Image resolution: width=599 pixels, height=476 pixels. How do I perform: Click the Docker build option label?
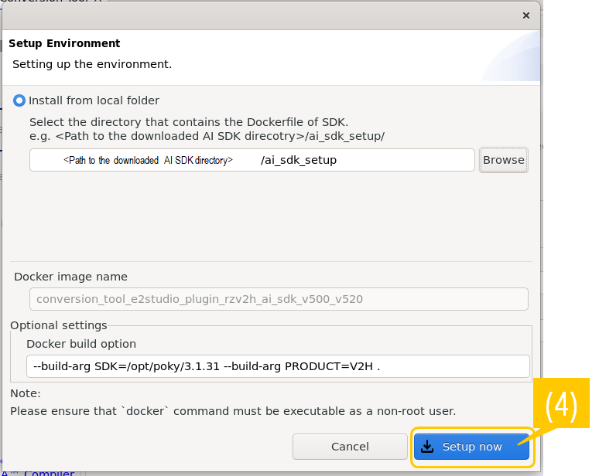pyautogui.click(x=81, y=344)
